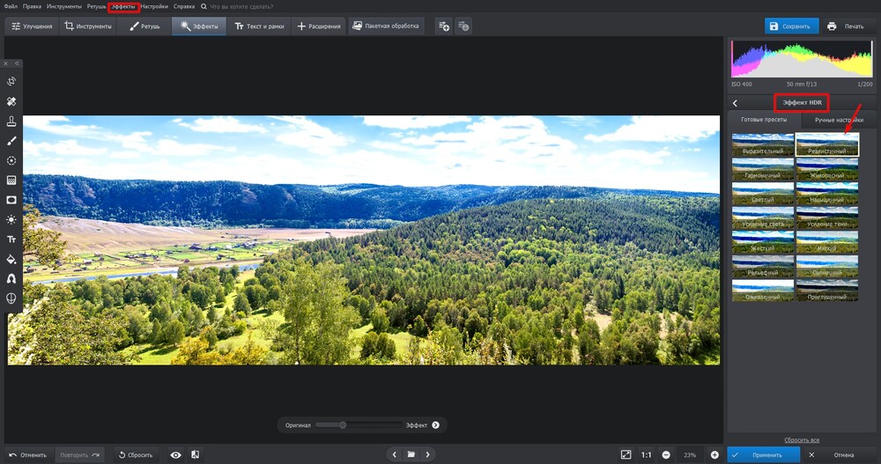Screen dimensions: 881x464
Task: Select the radial filter tool
Action: (11, 160)
